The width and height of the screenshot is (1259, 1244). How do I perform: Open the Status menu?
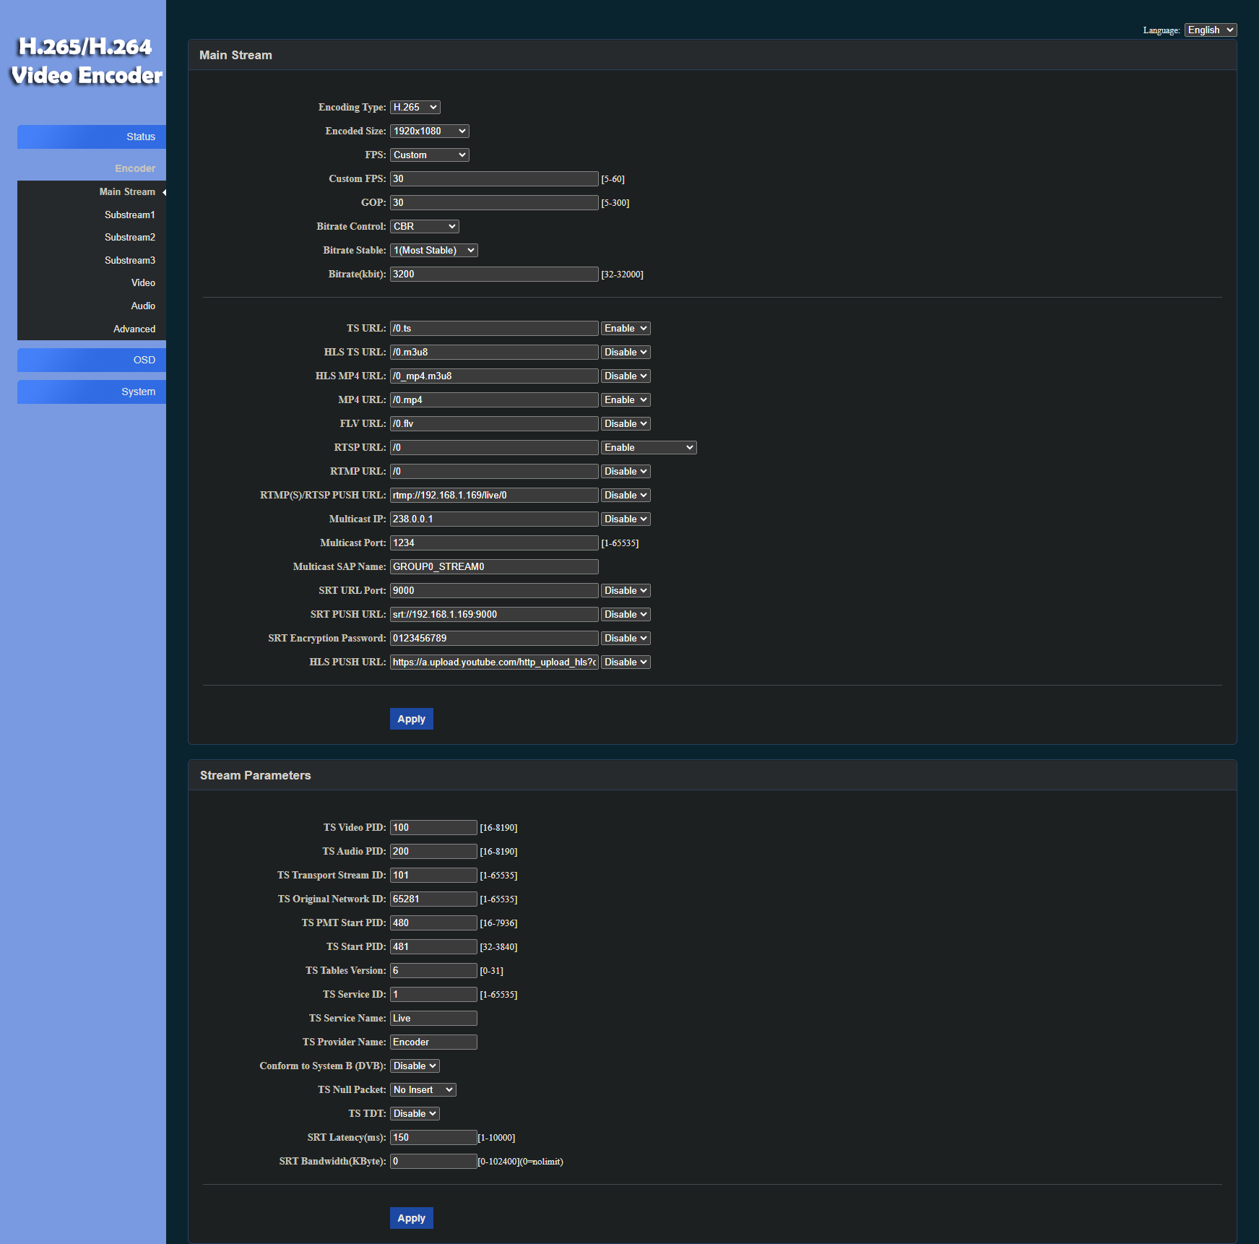click(x=92, y=137)
